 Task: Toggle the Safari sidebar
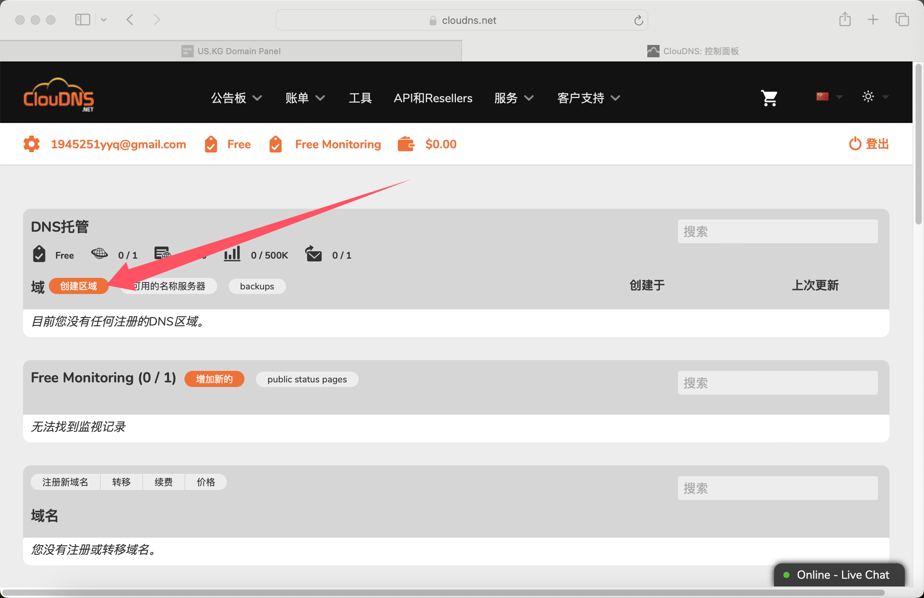click(82, 20)
